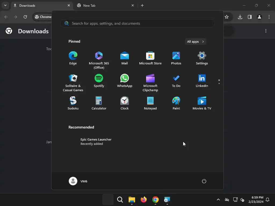Launch Solitaire & Casual Games

[x=73, y=82]
